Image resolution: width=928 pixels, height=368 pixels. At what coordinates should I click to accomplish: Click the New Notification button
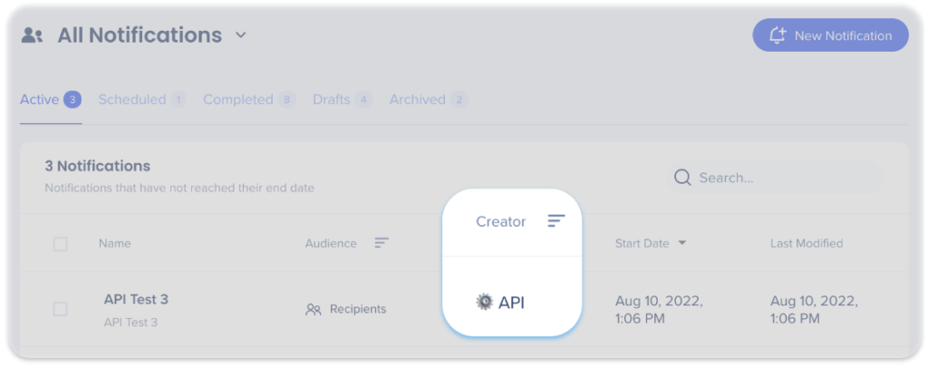pos(829,35)
